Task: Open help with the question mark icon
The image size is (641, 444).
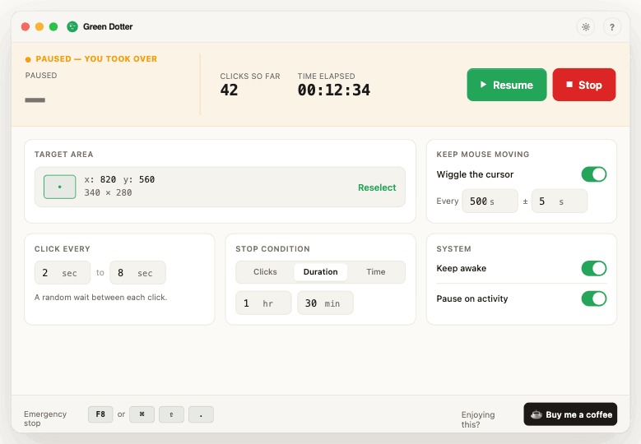Action: pos(611,27)
